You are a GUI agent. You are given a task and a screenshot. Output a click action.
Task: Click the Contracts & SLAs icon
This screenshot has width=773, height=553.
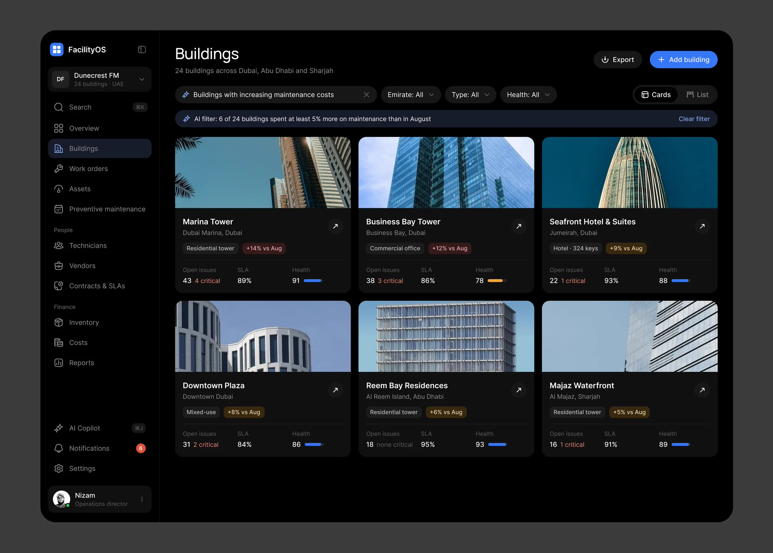pyautogui.click(x=59, y=286)
